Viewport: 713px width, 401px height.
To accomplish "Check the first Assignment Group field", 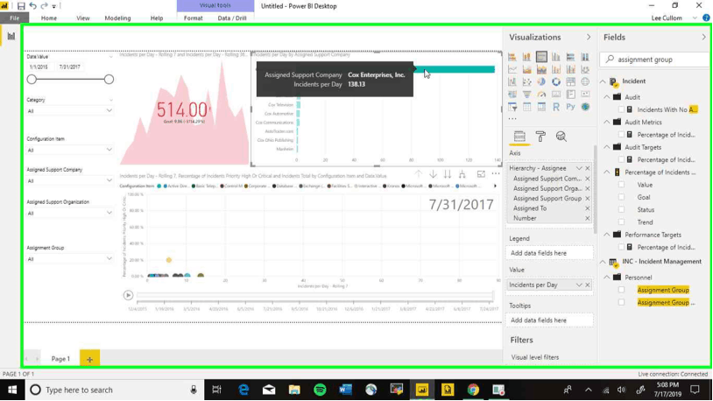I will 621,290.
